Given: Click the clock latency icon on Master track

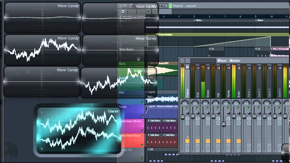Looking at the screenshot, I should pos(187,146).
